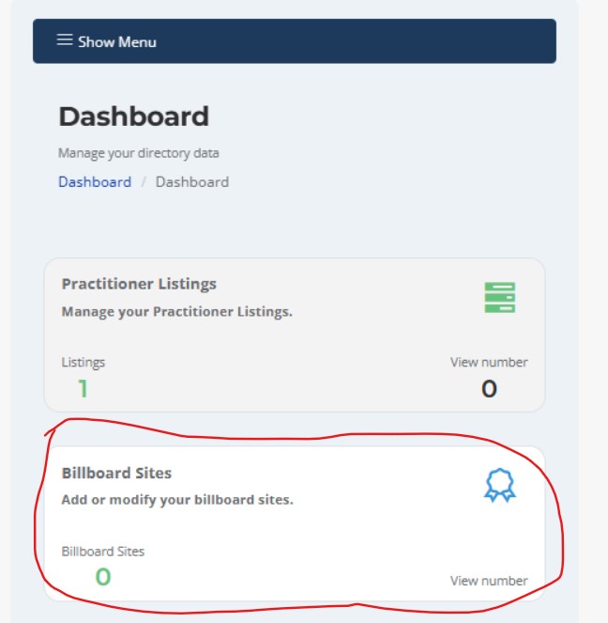The height and width of the screenshot is (623, 608).
Task: Click the green server listings icon
Action: tap(500, 298)
